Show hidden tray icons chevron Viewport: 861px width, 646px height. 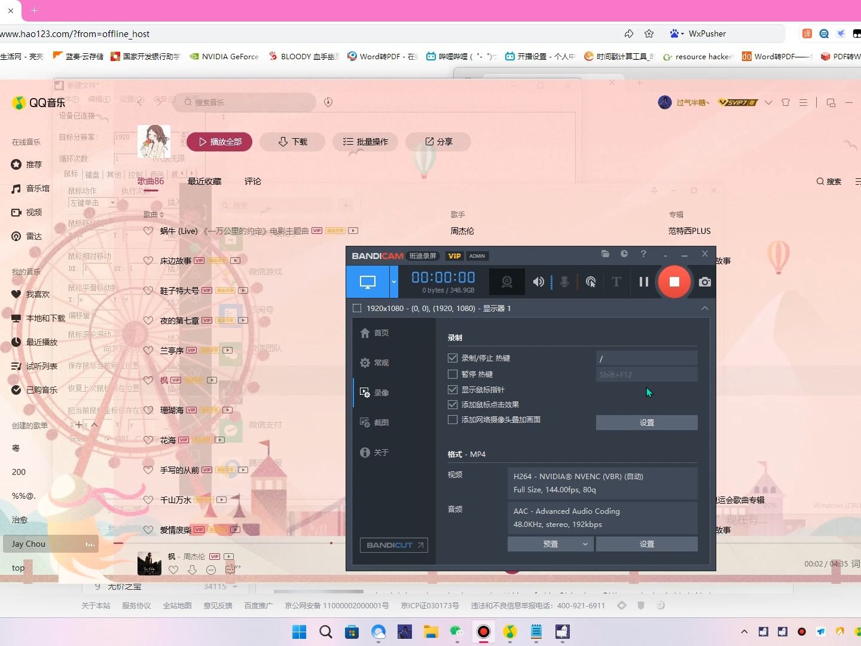tap(744, 632)
